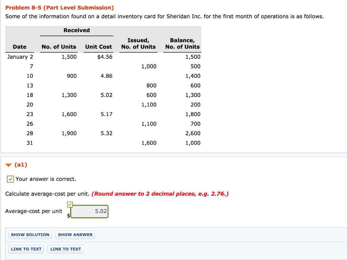Select the $4.56 unit cost cell

coord(106,57)
